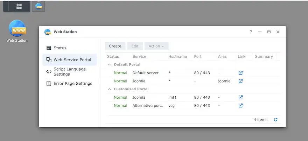308x141 pixels.
Task: Open the Default server portal link icon
Action: click(x=240, y=73)
